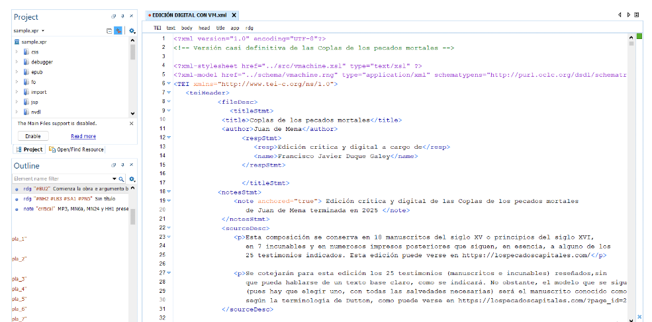Close the Outline panel
The width and height of the screenshot is (652, 322).
tap(132, 165)
